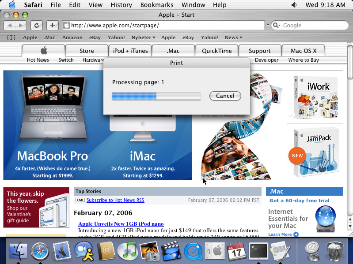Image resolution: width=353 pixels, height=264 pixels.
Task: Show all bookmarks via book icon
Action: click(x=11, y=37)
